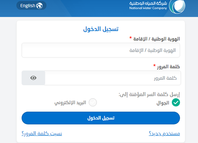198x143 pixels.
Task: Focus the National ID / Iqama input field
Action: [x=101, y=50]
